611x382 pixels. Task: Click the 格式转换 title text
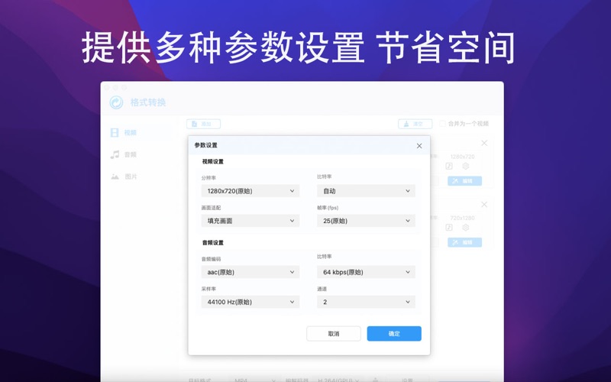[148, 102]
